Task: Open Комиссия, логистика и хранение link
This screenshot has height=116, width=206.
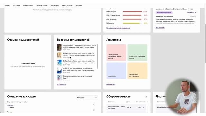Action: click(x=118, y=28)
